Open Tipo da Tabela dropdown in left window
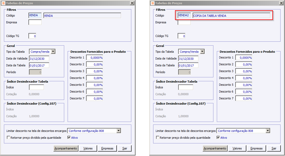The height and width of the screenshot is (156, 285). 53,52
